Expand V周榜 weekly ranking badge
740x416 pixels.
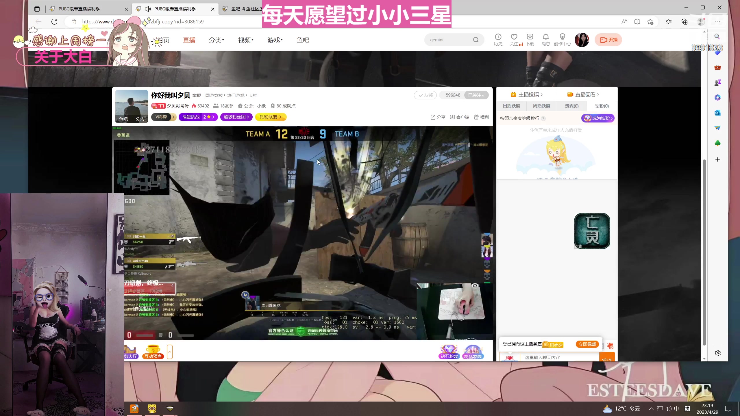(164, 117)
